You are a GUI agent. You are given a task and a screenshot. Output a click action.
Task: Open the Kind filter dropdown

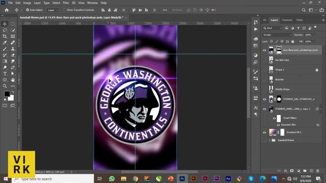click(273, 28)
